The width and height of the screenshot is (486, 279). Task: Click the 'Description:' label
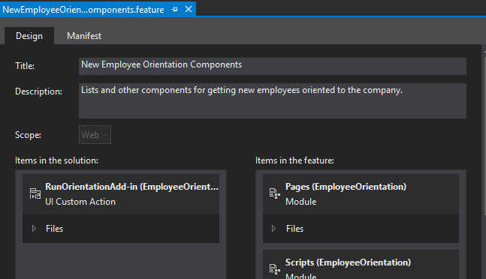click(x=38, y=91)
